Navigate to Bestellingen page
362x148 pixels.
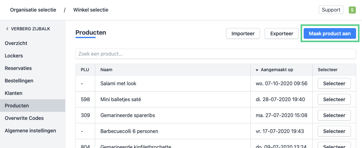point(19,81)
